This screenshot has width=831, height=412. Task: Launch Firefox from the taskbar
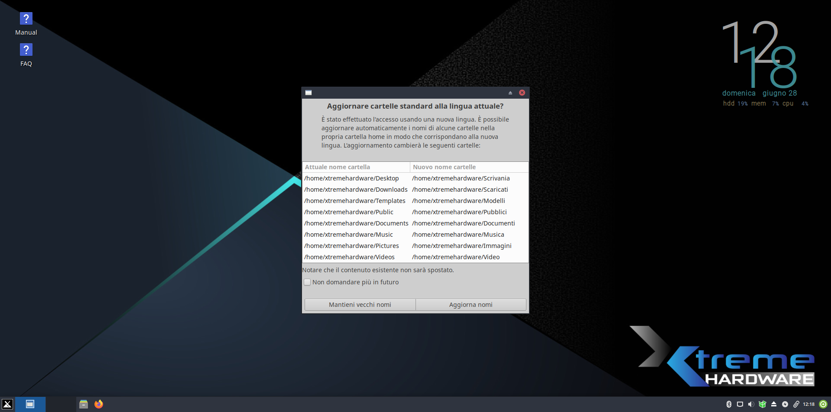(99, 404)
